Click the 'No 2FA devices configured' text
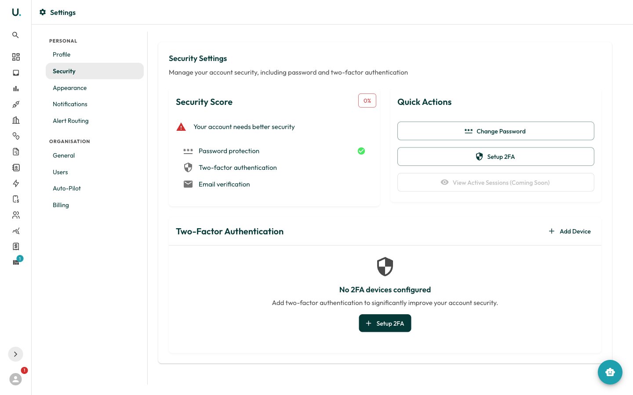The width and height of the screenshot is (633, 395). (385, 290)
